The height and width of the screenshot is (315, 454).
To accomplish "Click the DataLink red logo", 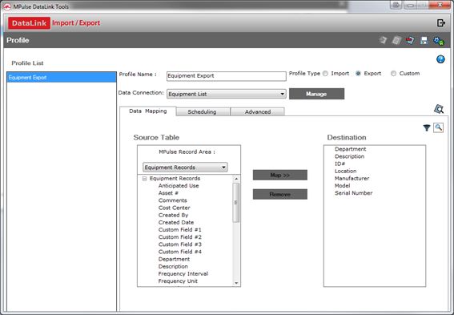I will (x=29, y=23).
